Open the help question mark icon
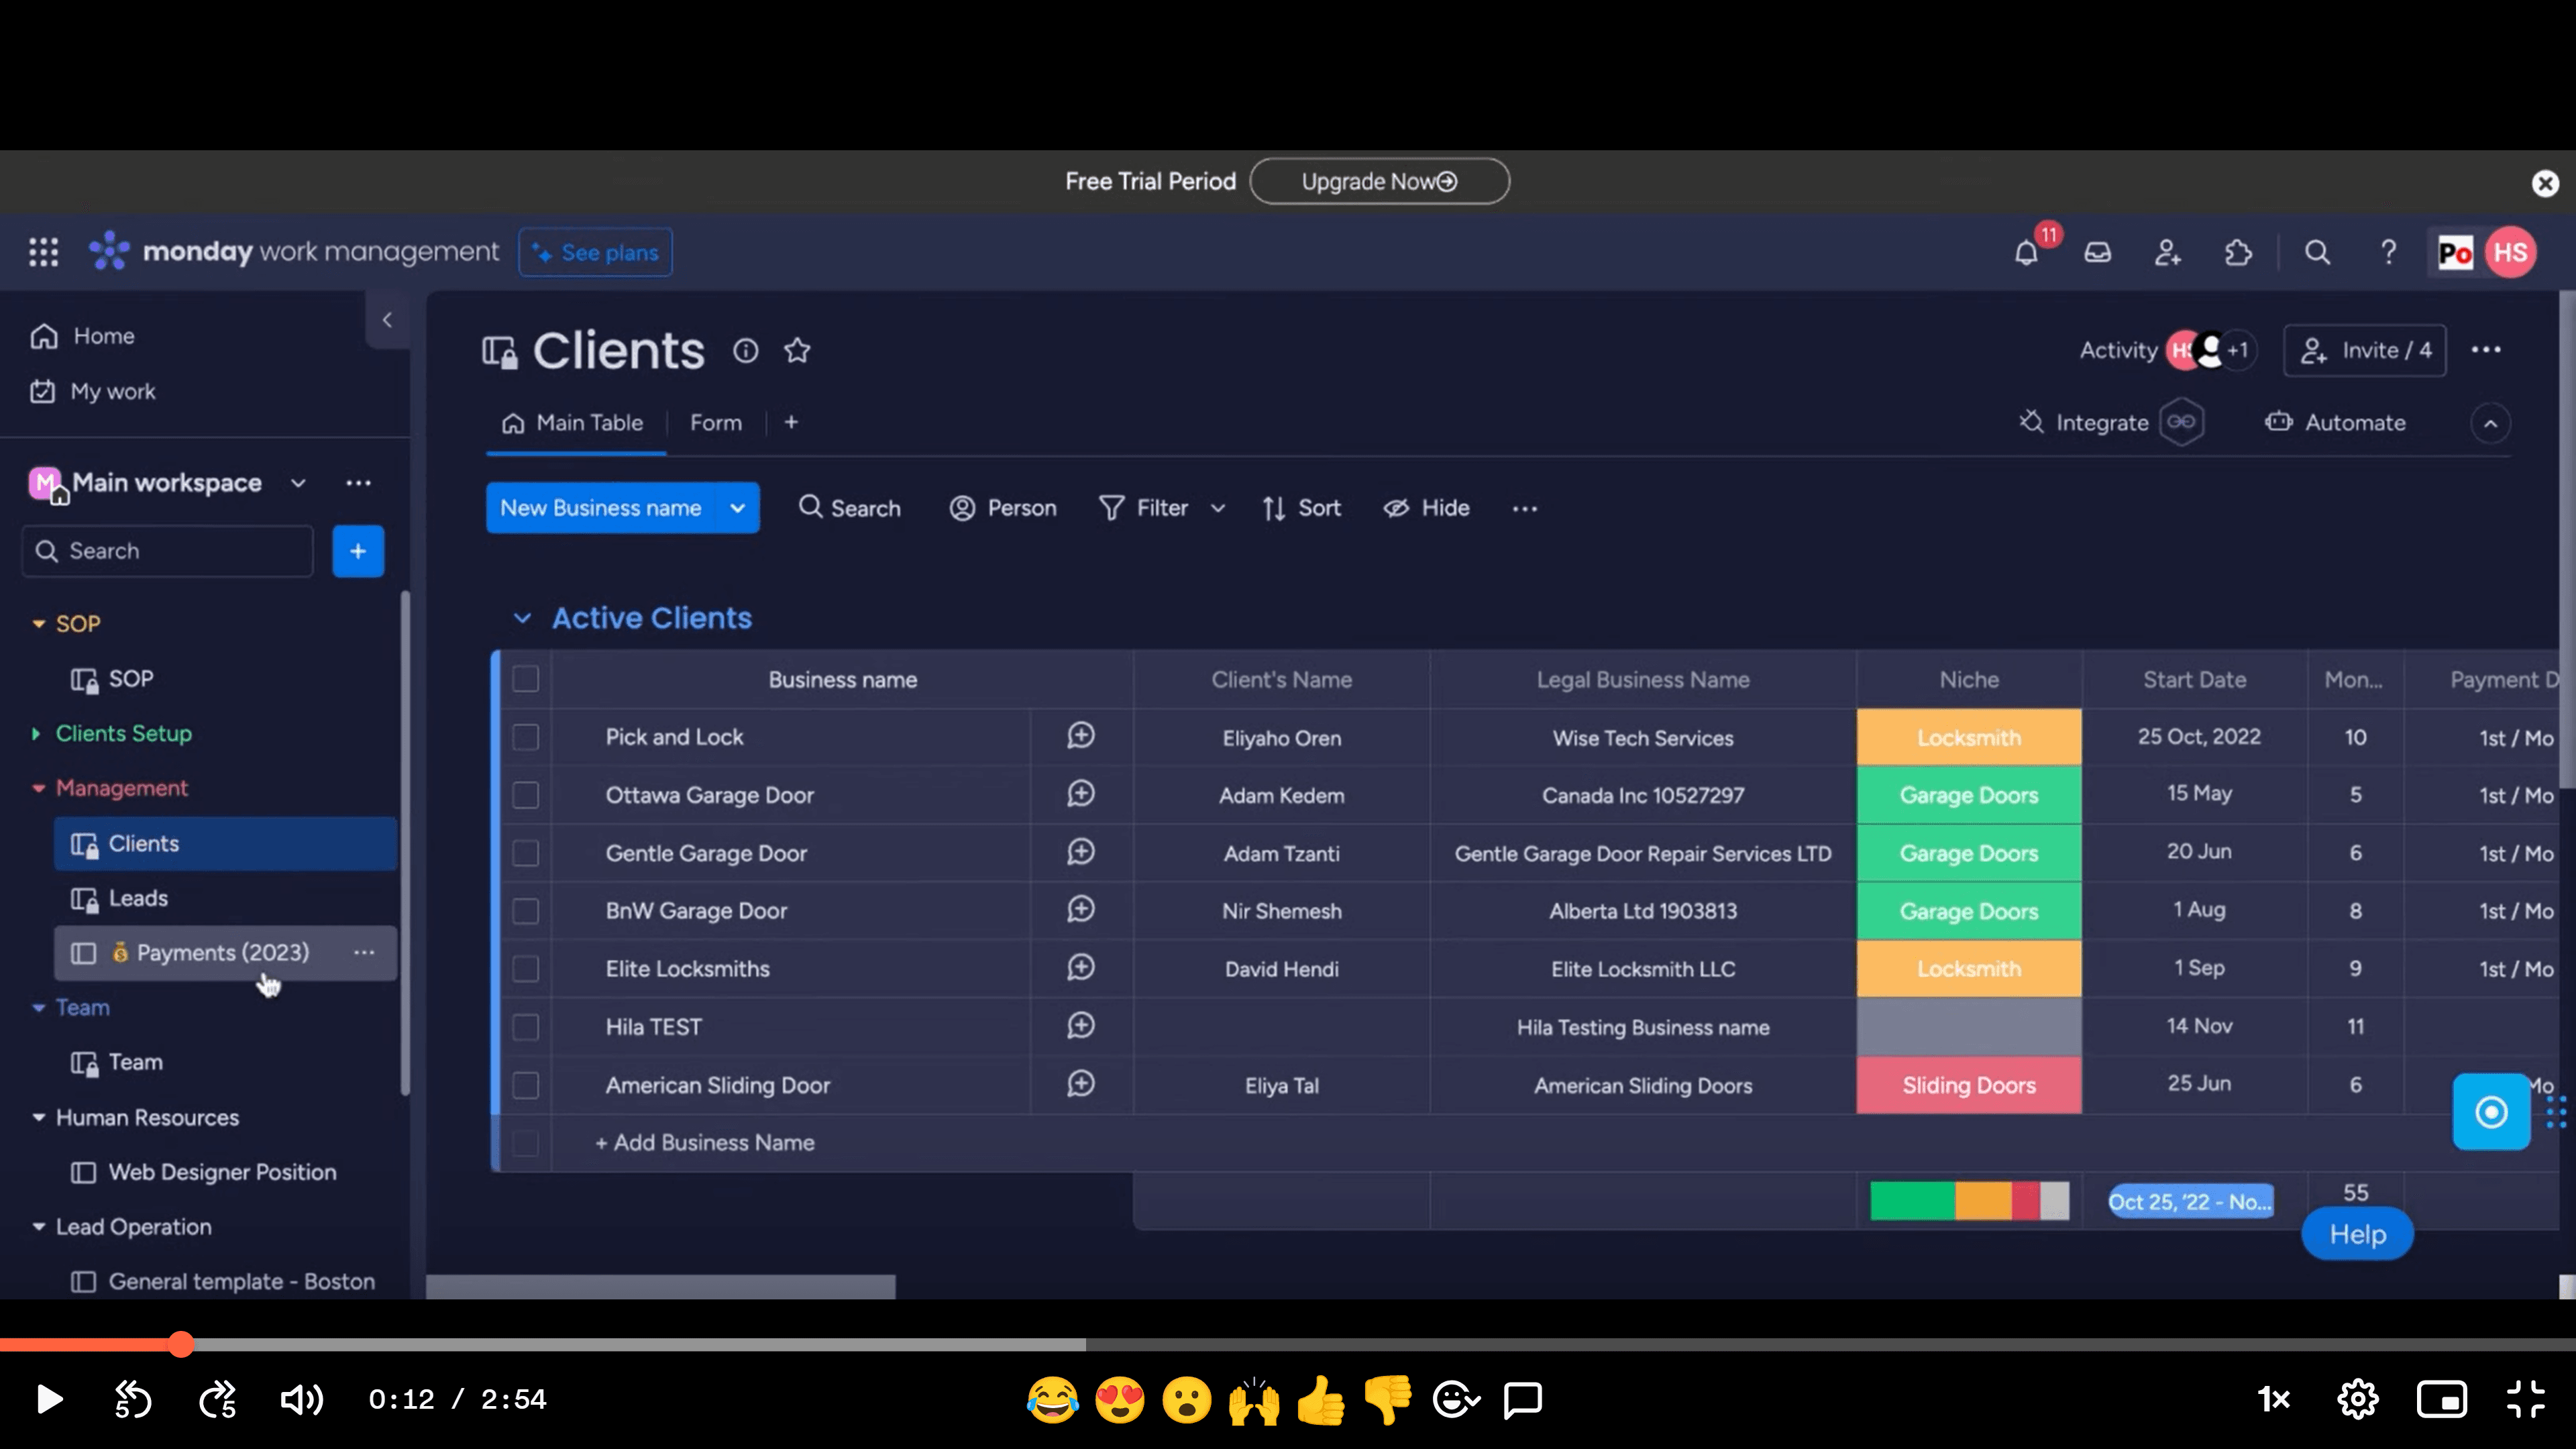Screen dimensions: 2576x1449 click(2388, 252)
